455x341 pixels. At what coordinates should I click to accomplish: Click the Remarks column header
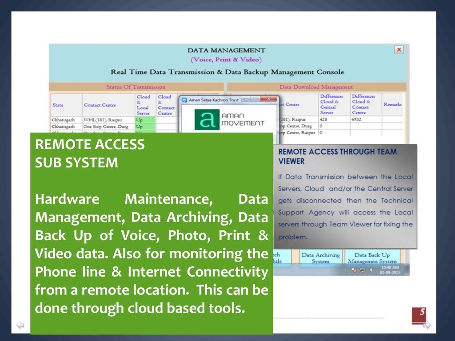(392, 104)
